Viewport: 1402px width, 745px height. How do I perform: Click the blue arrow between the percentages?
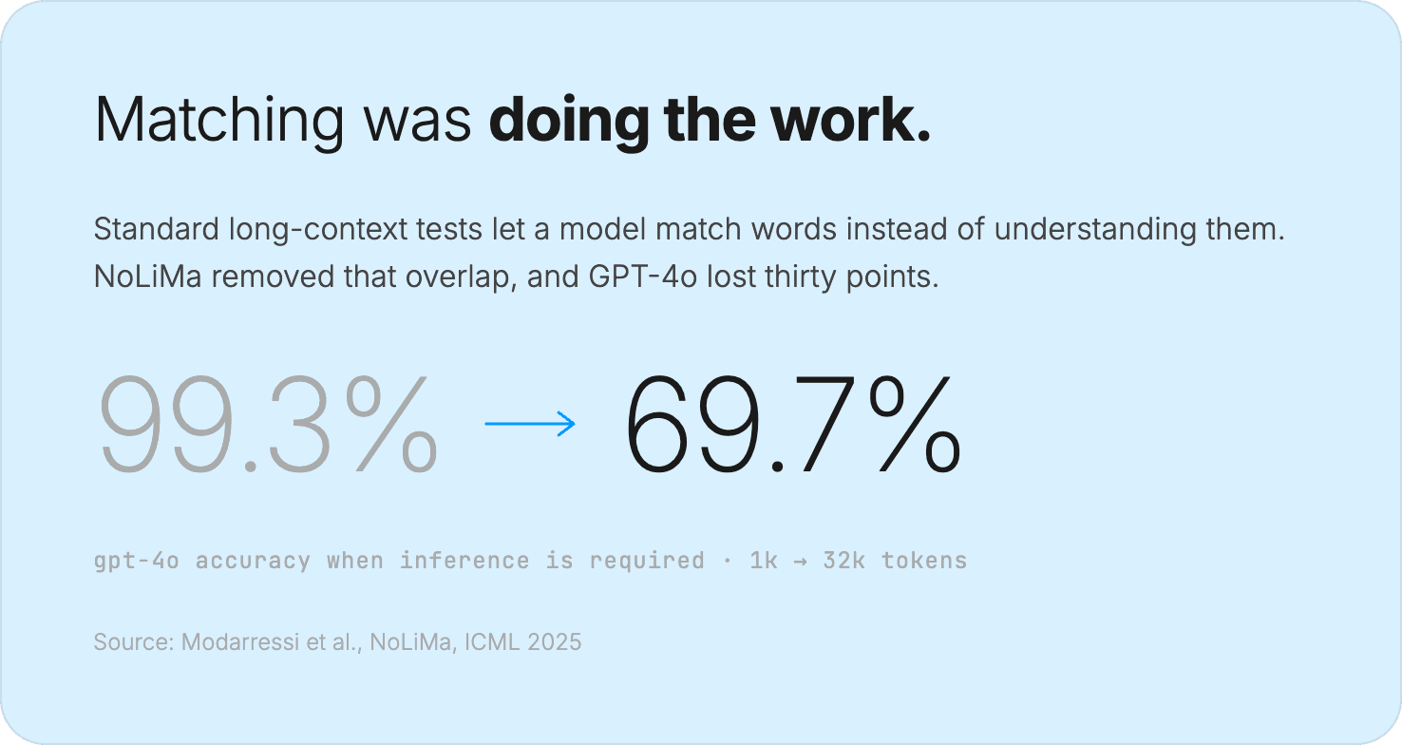(x=530, y=424)
